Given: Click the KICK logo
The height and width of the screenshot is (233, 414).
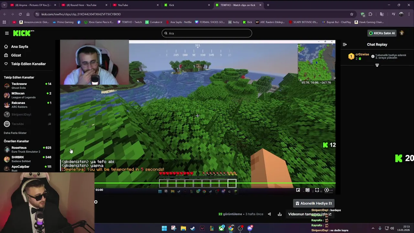Looking at the screenshot, I should pyautogui.click(x=23, y=33).
